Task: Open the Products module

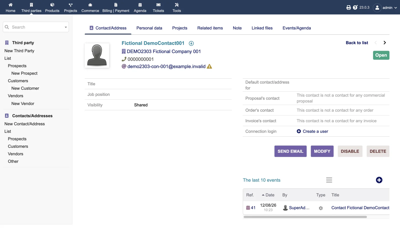Action: coord(52,7)
